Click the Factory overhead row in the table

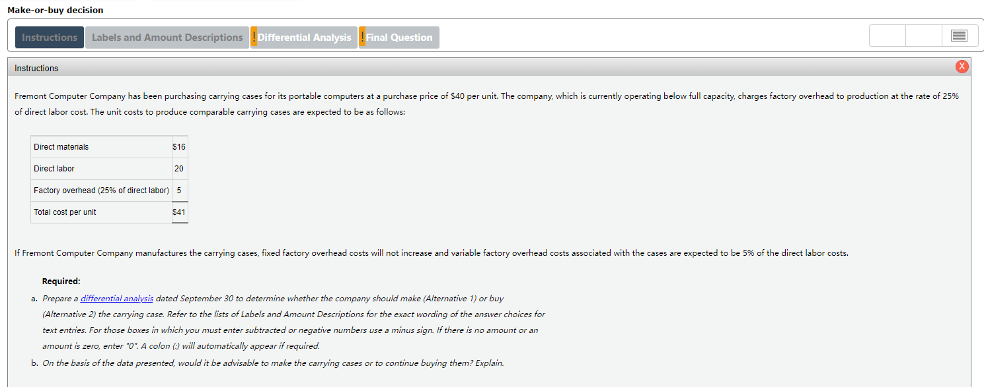click(99, 190)
